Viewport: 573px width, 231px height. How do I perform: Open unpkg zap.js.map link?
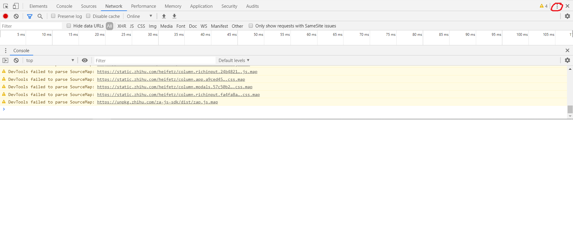tap(157, 102)
